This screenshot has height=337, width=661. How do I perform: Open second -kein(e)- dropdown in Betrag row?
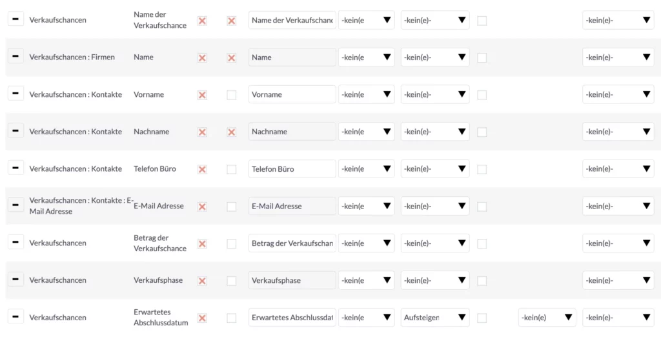[x=435, y=243]
